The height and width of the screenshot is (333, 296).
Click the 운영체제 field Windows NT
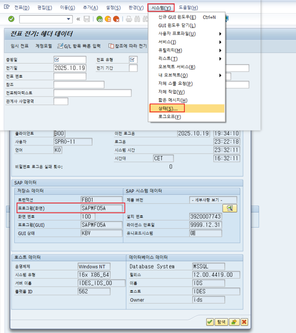[94, 267]
